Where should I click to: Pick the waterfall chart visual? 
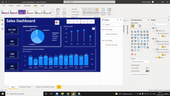(132, 38)
